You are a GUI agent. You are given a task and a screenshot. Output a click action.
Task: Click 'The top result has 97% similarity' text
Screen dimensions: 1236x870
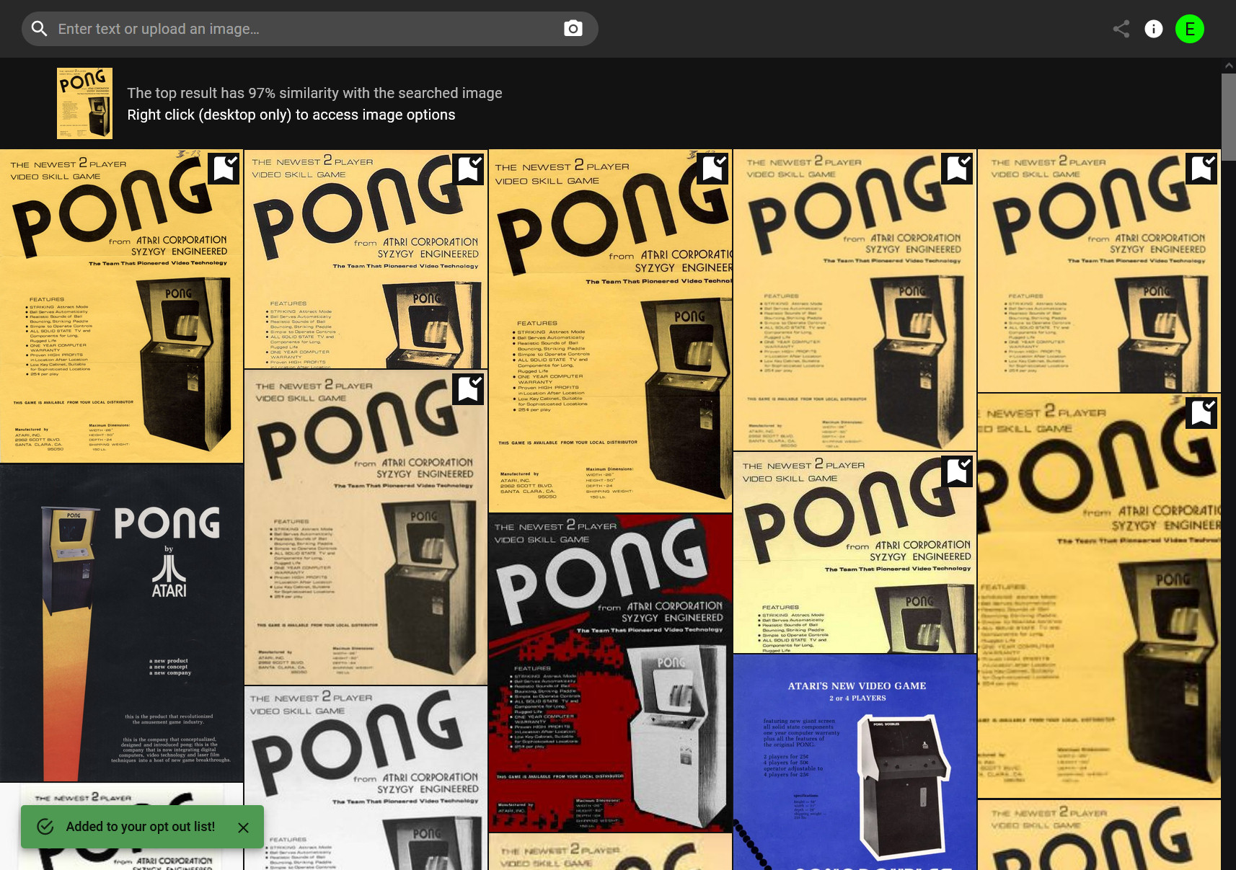point(314,93)
